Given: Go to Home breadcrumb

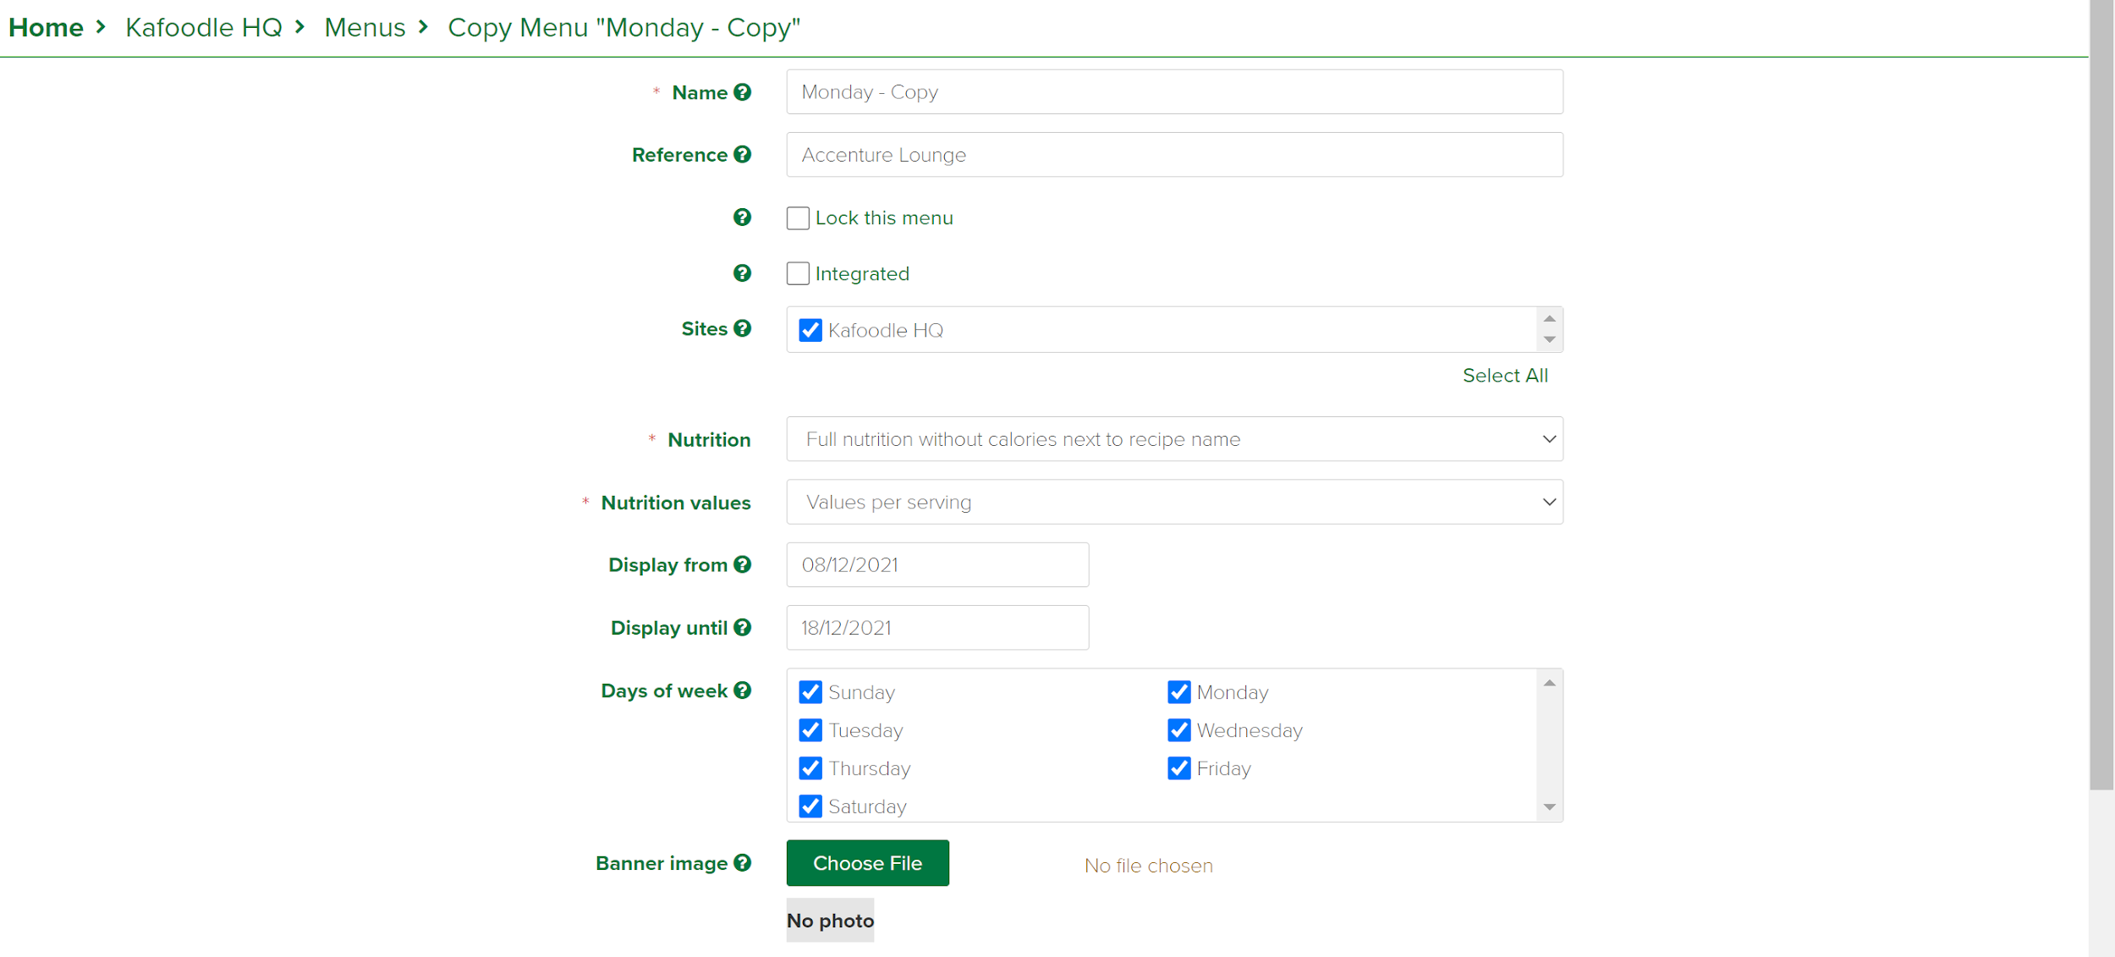Looking at the screenshot, I should (46, 28).
